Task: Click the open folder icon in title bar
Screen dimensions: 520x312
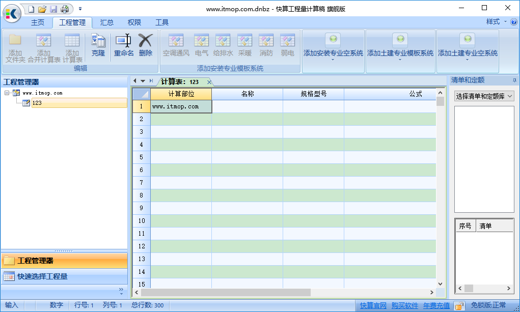Action: [42, 9]
